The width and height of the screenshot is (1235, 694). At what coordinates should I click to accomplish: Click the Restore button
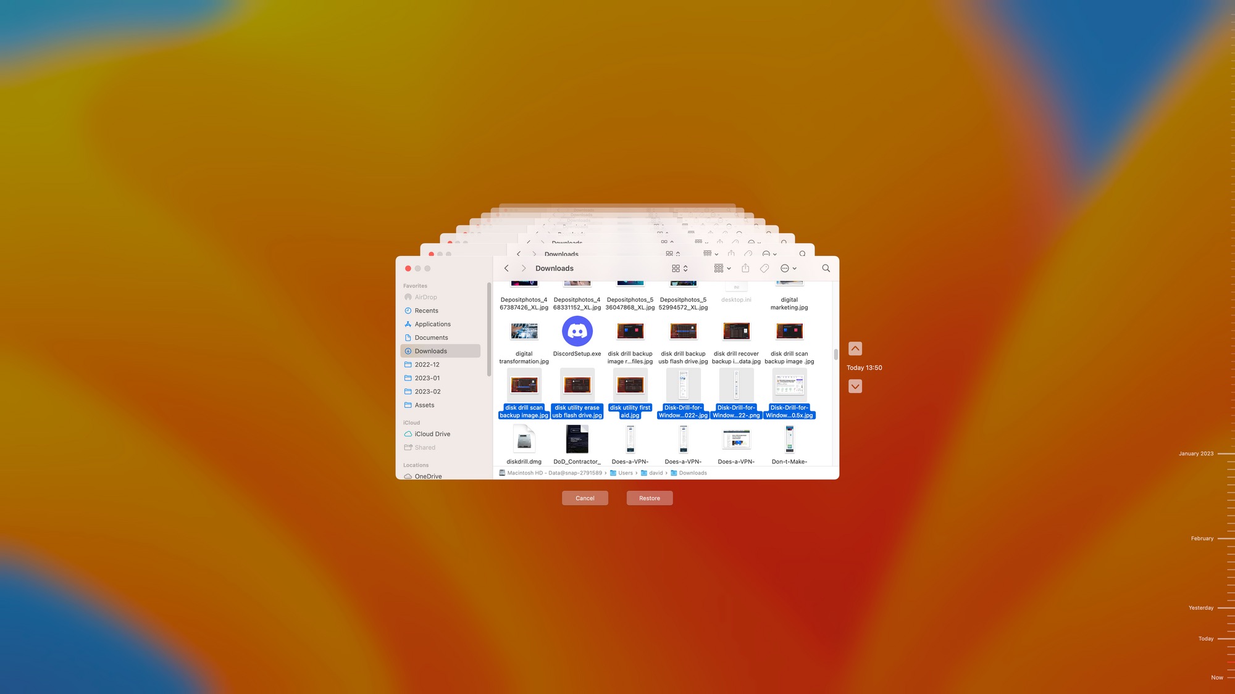(x=649, y=497)
